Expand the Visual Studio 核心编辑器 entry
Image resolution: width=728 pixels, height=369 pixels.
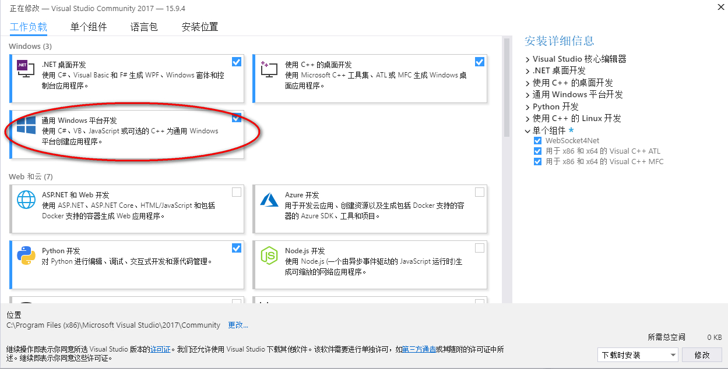click(527, 59)
